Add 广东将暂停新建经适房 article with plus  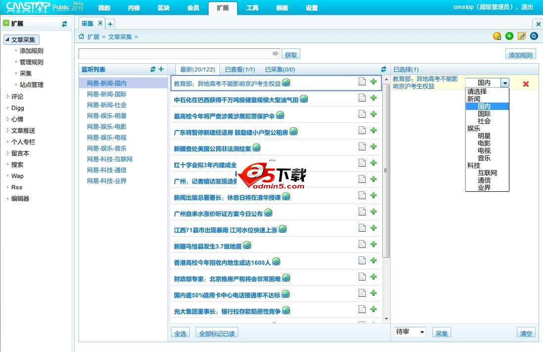click(374, 130)
